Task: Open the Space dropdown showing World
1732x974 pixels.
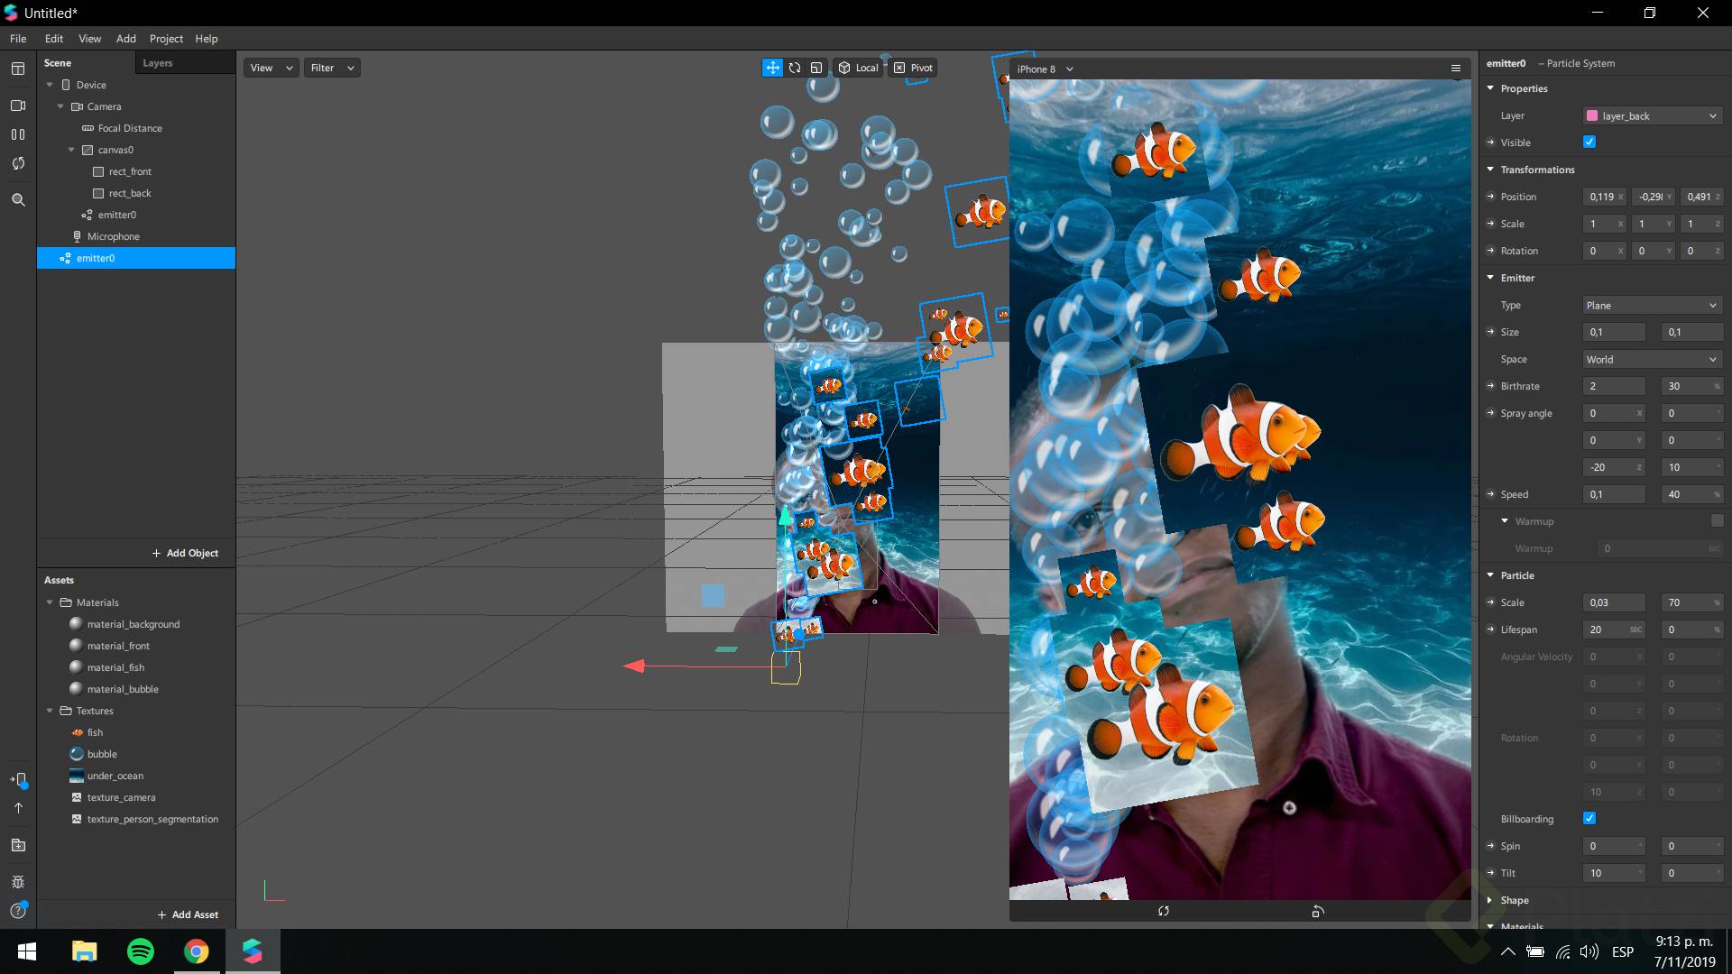Action: click(1653, 359)
